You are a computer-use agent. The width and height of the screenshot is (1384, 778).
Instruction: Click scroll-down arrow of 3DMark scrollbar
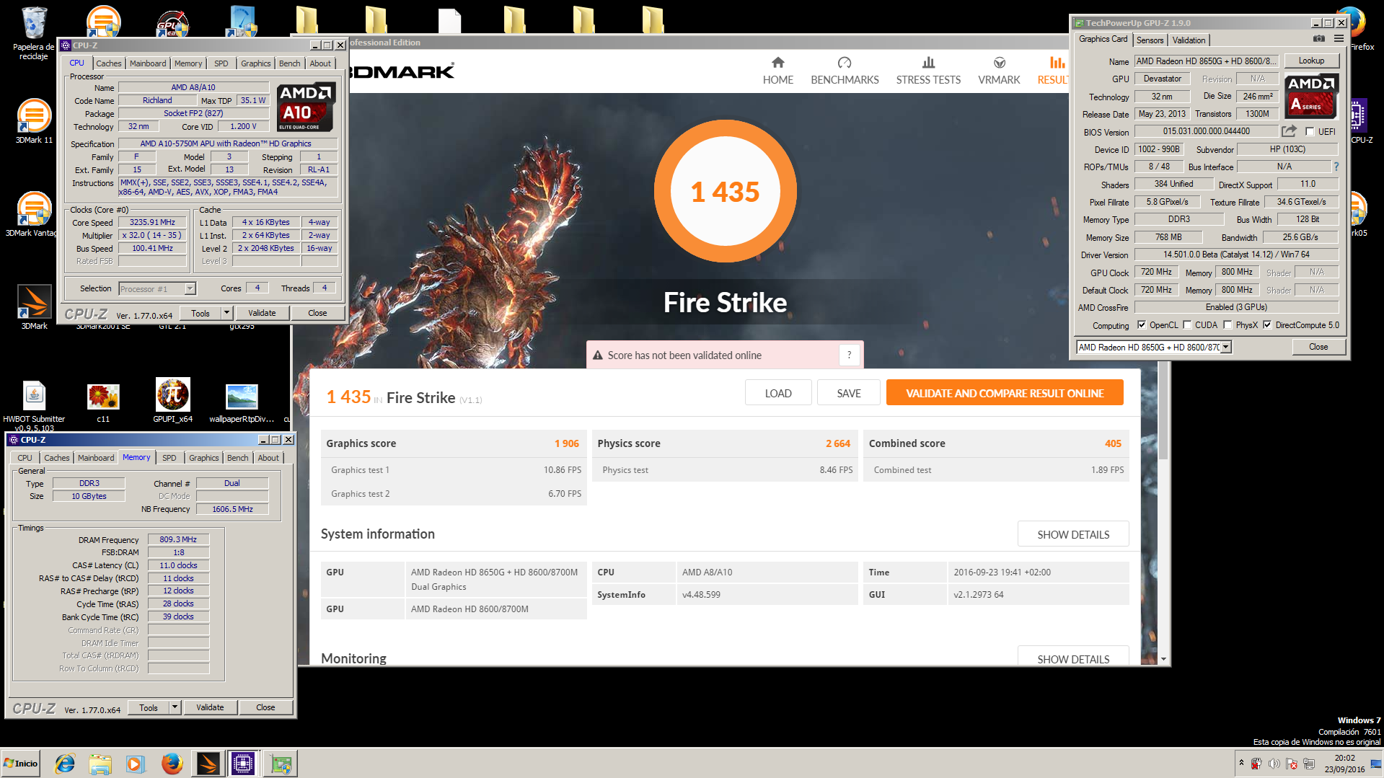click(x=1163, y=658)
